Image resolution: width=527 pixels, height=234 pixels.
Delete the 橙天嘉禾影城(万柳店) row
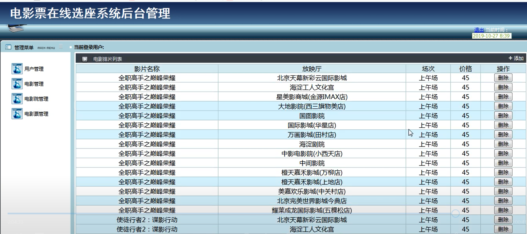[503, 173]
